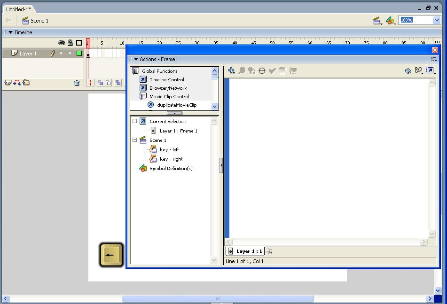Viewport: 447px width, 304px height.
Task: Select the Layer 1 : 1 script tab
Action: click(x=246, y=251)
